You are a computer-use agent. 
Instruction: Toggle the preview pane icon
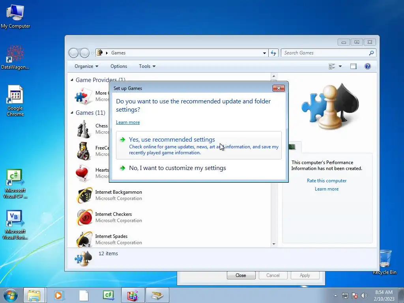tap(353, 66)
